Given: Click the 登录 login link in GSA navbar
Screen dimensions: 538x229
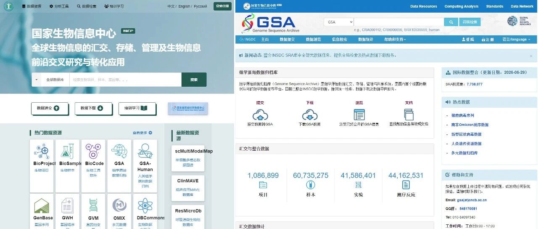Looking at the screenshot, I should tap(468, 39).
